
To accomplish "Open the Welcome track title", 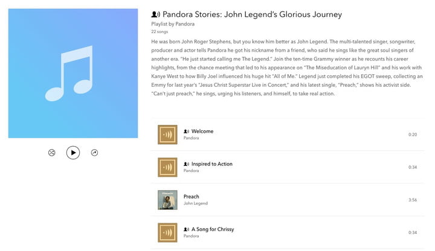I will (202, 132).
